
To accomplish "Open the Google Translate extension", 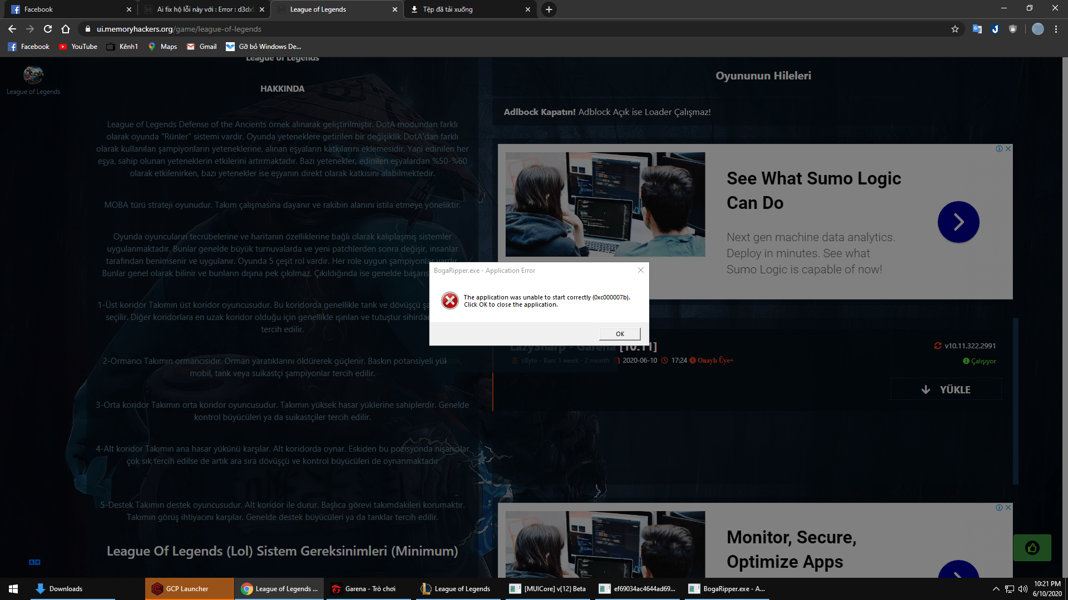I will tap(977, 29).
